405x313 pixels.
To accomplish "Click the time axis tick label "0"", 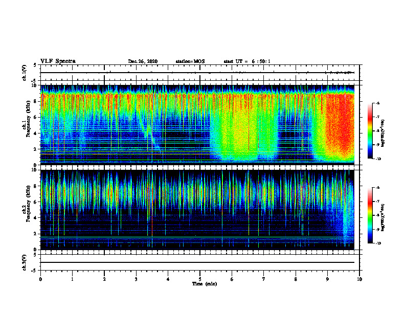I will pos(40,279).
